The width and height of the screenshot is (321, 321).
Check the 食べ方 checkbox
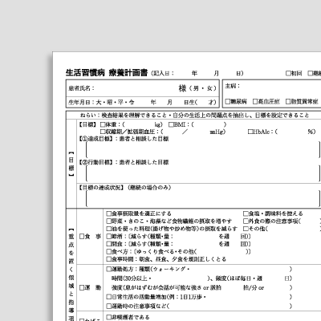pos(108,252)
